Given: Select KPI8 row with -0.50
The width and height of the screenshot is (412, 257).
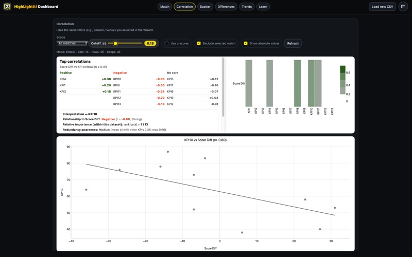Looking at the screenshot, I should pos(139,85).
